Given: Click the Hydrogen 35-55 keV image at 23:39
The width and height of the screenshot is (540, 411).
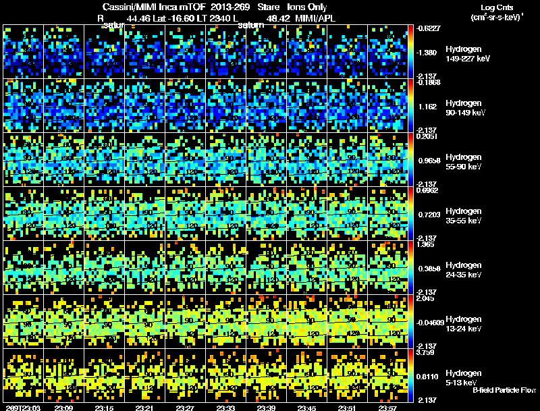Looking at the screenshot, I should click(x=266, y=214).
